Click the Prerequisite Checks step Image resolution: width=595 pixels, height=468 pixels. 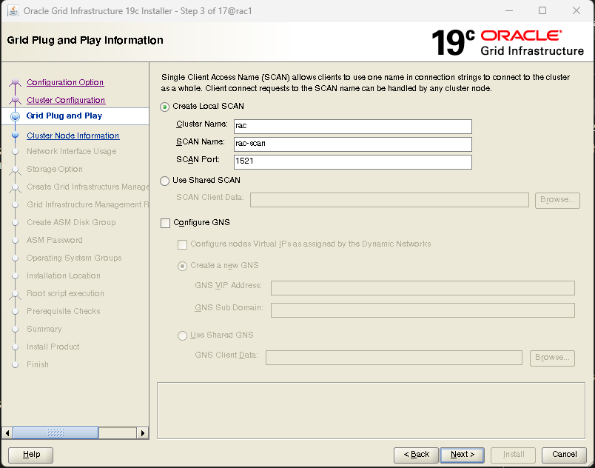pos(64,311)
